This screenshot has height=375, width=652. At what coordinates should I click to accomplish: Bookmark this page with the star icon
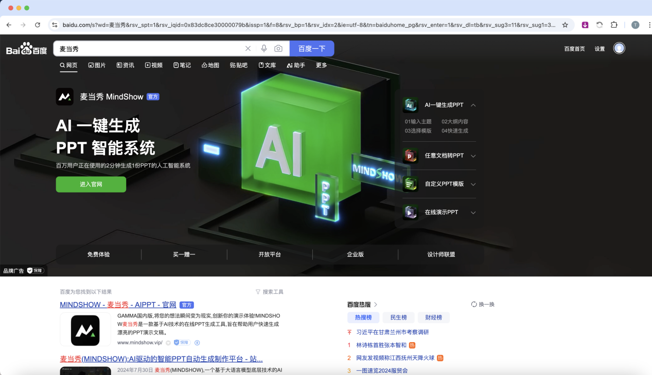pyautogui.click(x=565, y=25)
